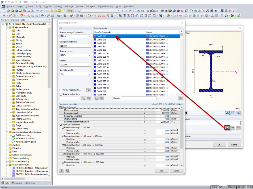
Task: Click the undo arrow in the main toolbar
Action: (x=38, y=11)
